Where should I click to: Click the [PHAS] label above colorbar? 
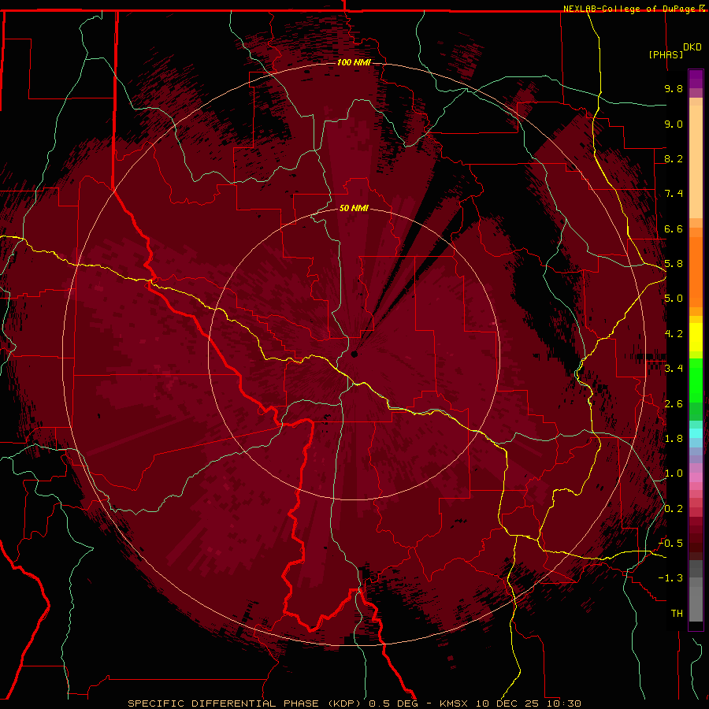click(x=666, y=55)
